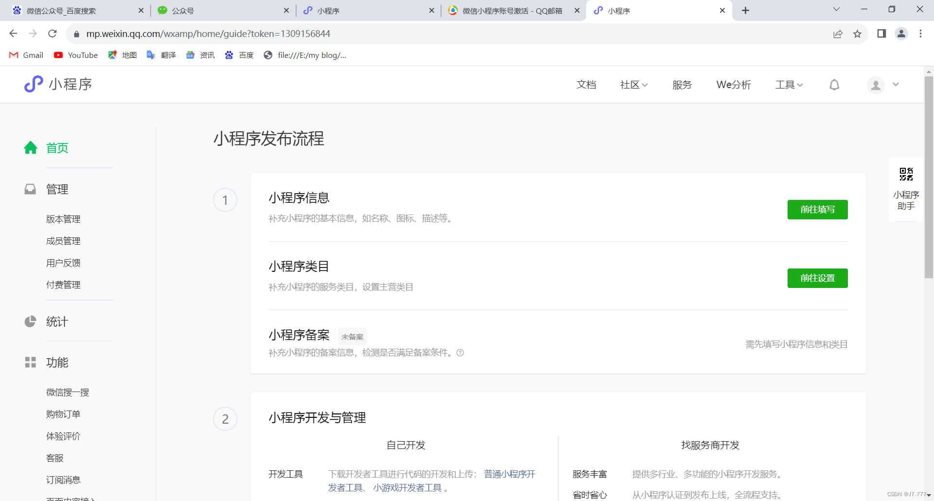This screenshot has height=501, width=934.
Task: Open the 小程序助手 QR code icon
Action: point(906,174)
